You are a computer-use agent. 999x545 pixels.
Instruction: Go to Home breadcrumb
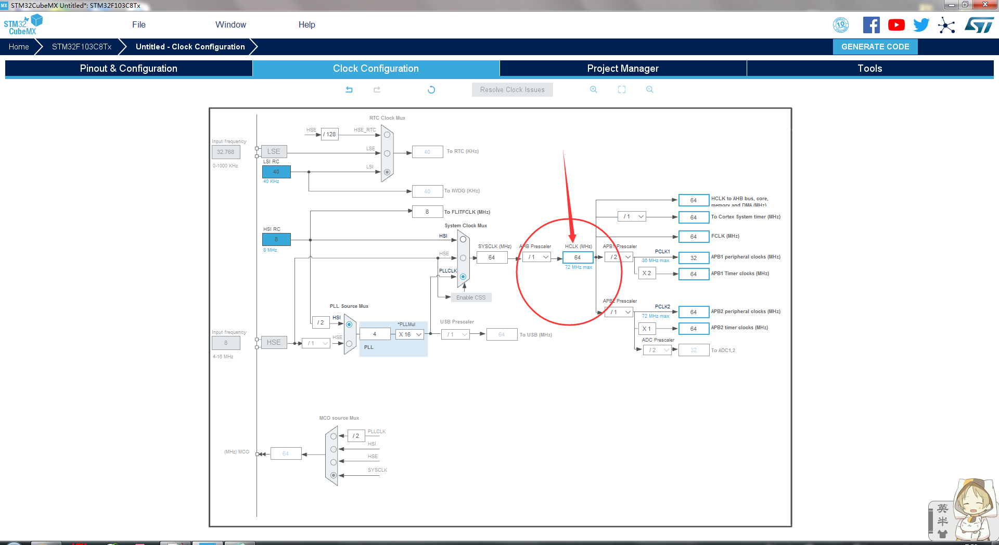(x=19, y=47)
